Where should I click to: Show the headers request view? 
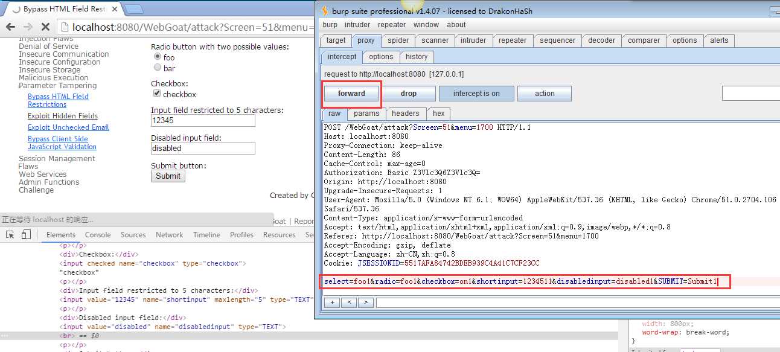(x=405, y=114)
